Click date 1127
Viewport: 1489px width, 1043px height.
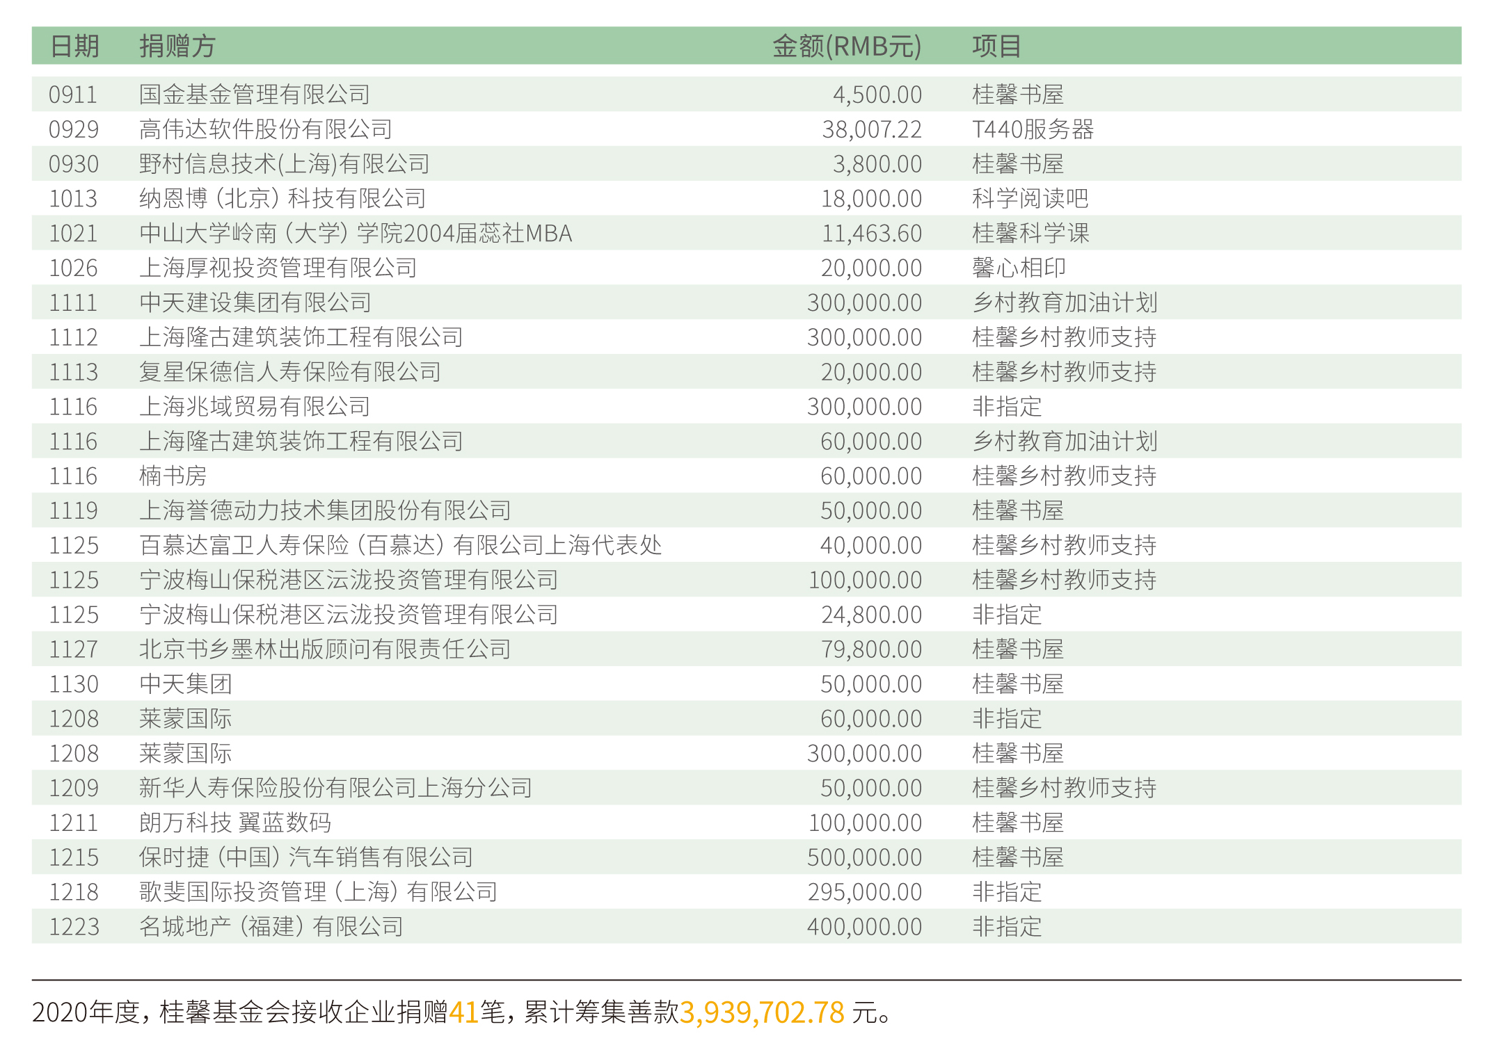coord(73,649)
